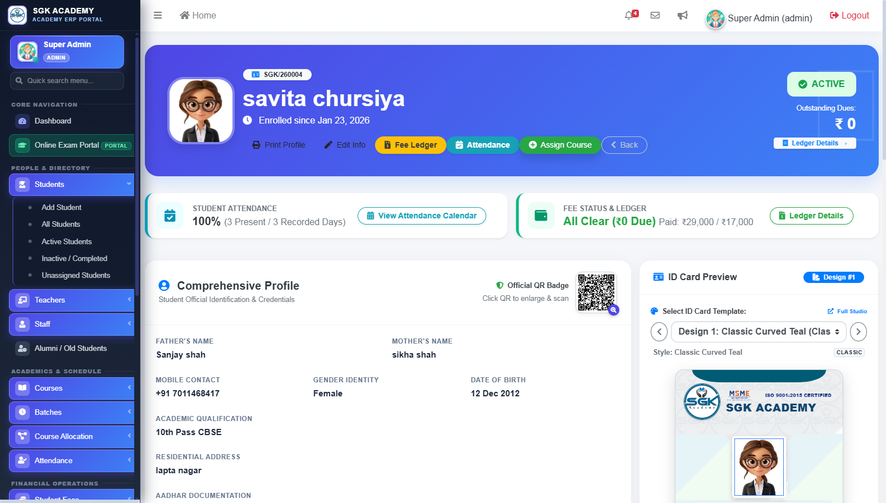This screenshot has width=886, height=503.
Task: Click Ledger Details in Fee Status card
Action: tap(811, 216)
